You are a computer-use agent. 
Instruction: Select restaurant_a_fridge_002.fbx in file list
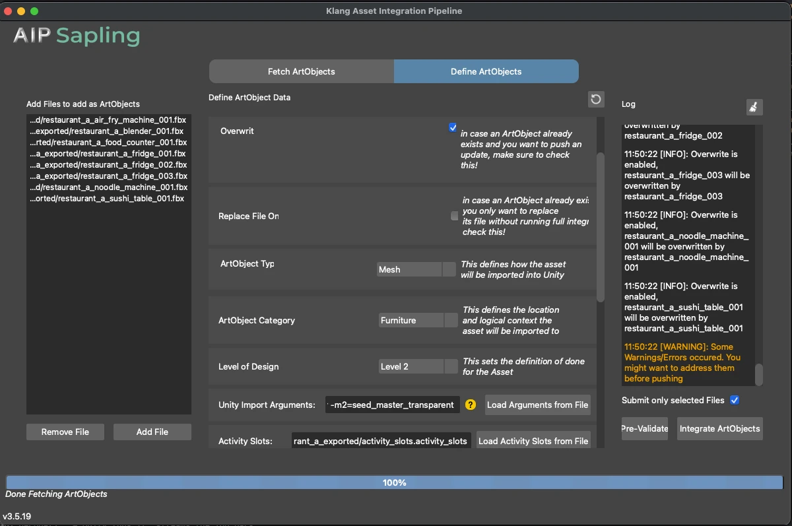[109, 165]
